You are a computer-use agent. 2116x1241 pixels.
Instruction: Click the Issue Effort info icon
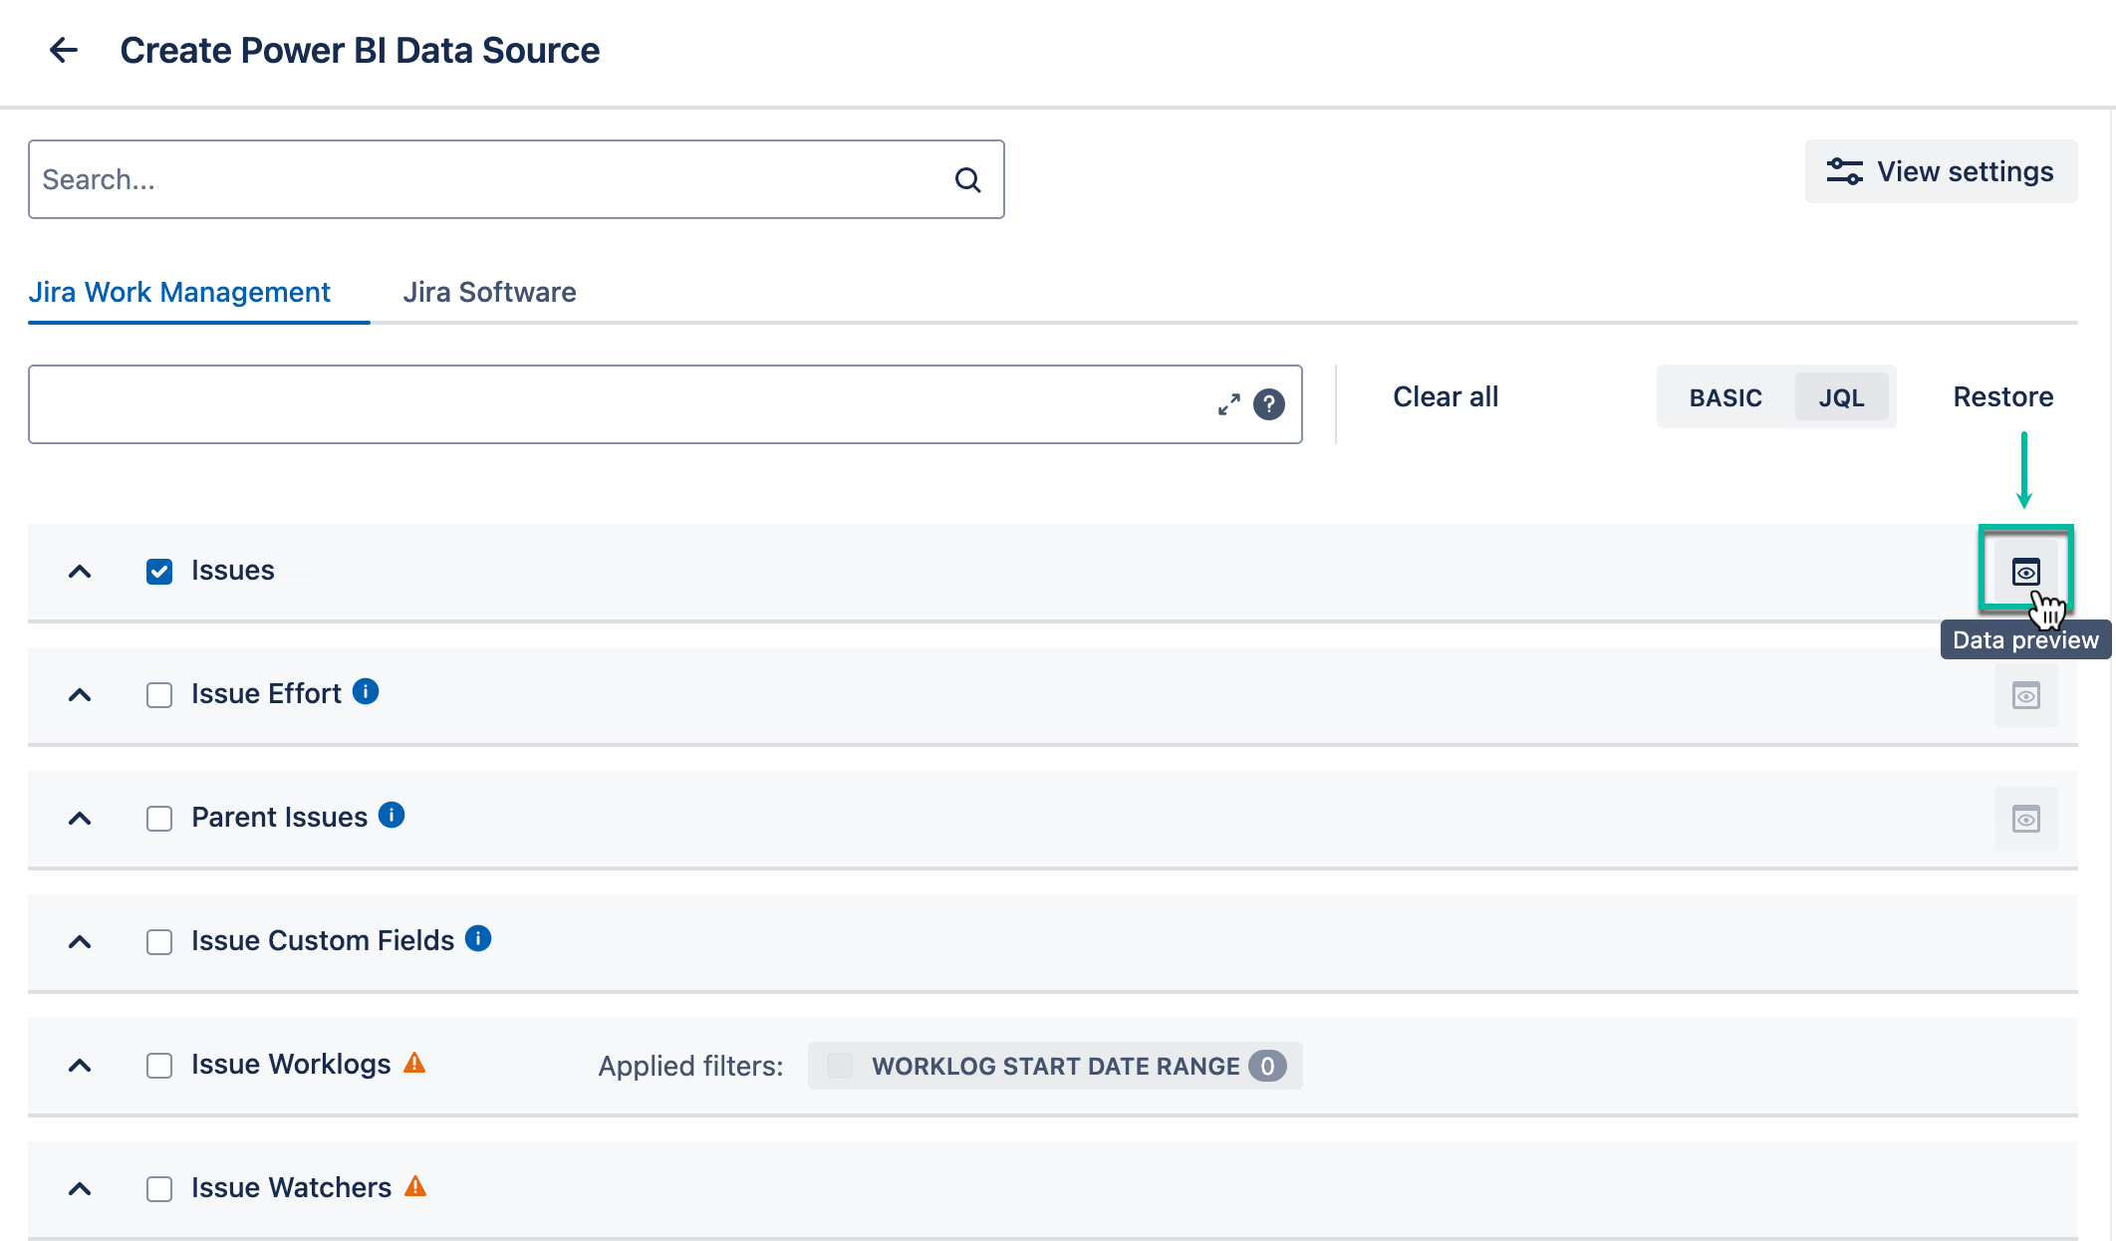(366, 692)
